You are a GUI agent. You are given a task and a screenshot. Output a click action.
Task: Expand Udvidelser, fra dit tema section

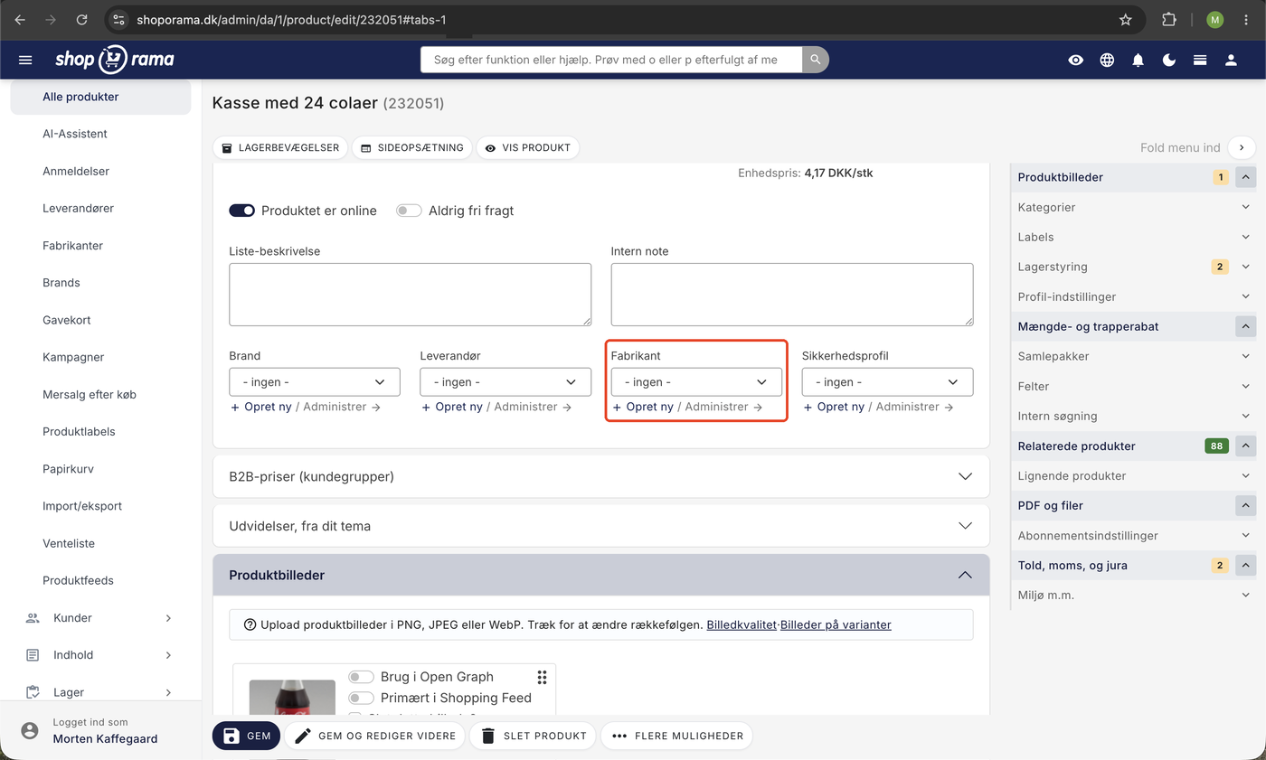(601, 526)
